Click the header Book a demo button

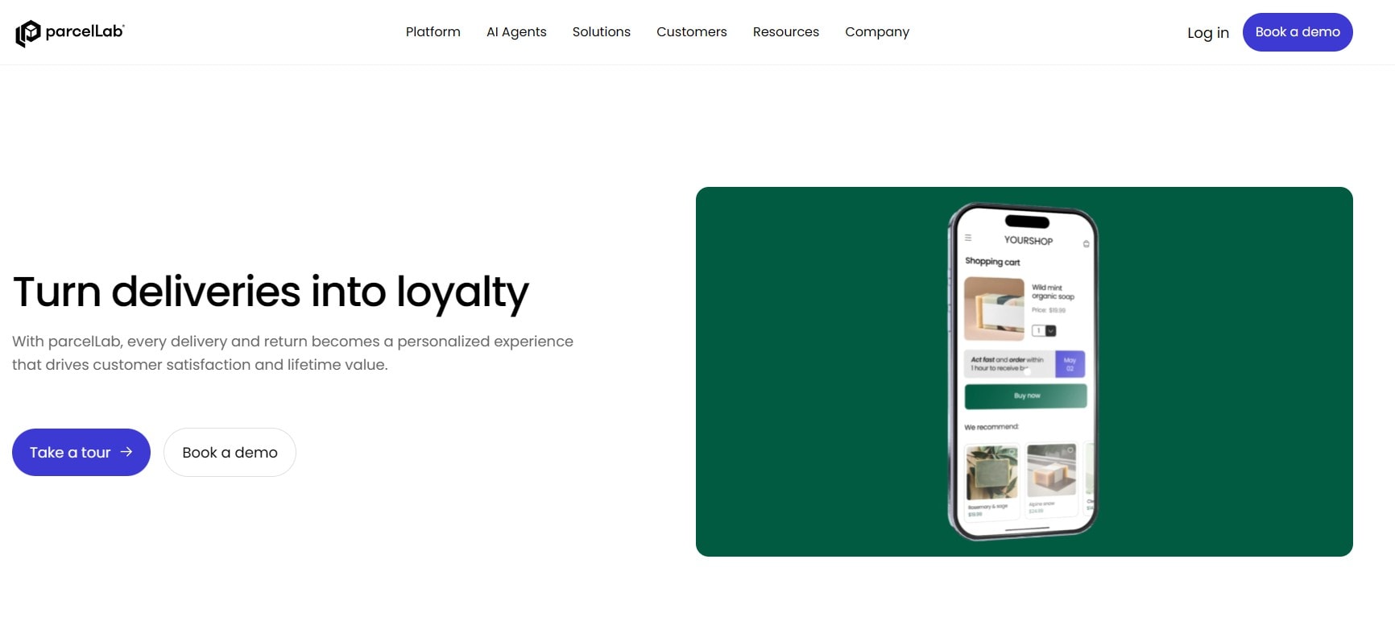coord(1298,32)
